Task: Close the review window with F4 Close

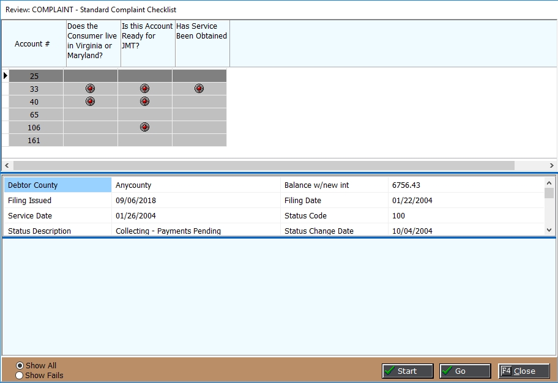Action: tap(523, 371)
